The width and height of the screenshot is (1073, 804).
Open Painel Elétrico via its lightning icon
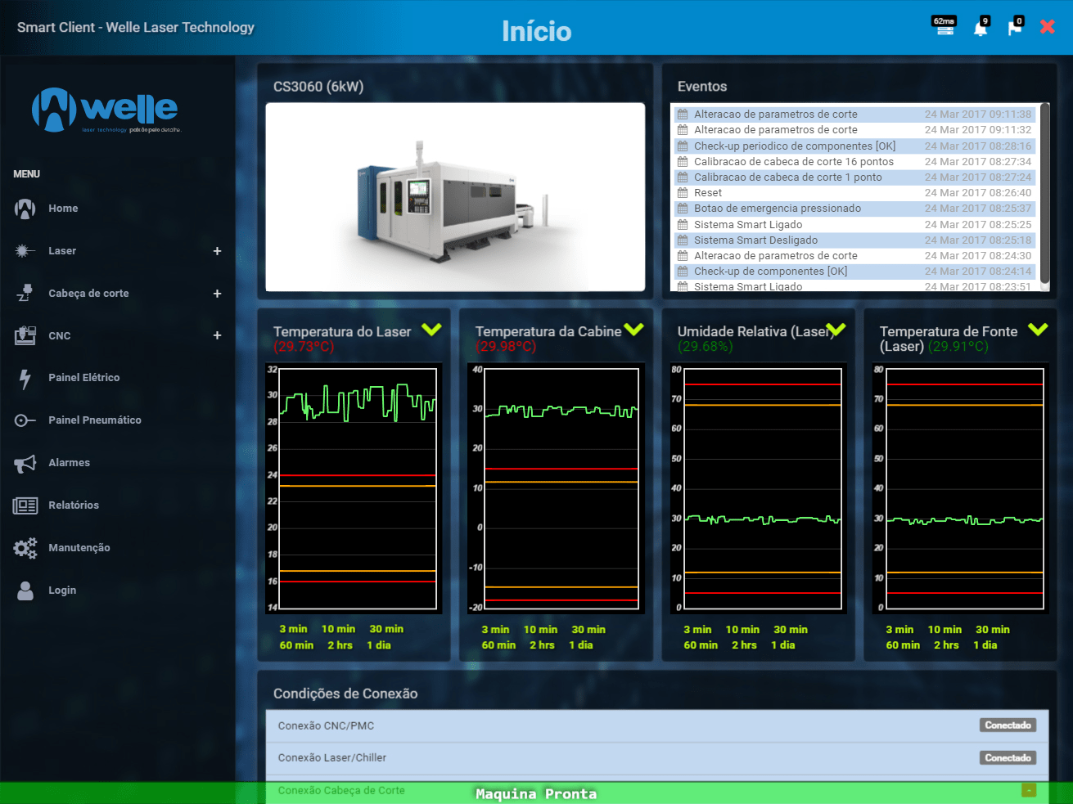click(25, 377)
